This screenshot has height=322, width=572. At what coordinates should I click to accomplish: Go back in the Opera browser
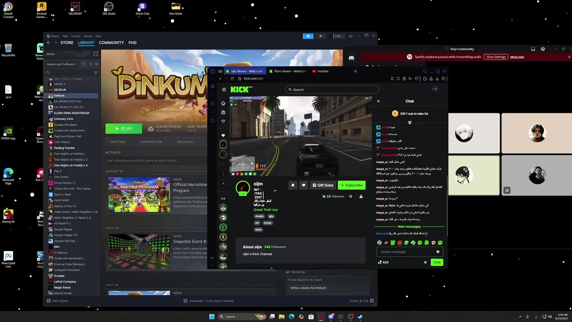coord(220,78)
